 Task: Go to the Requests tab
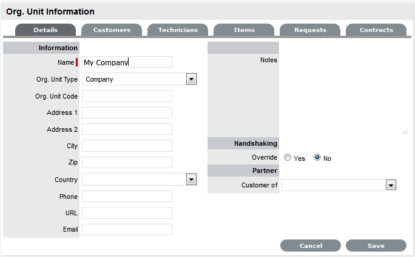click(310, 30)
